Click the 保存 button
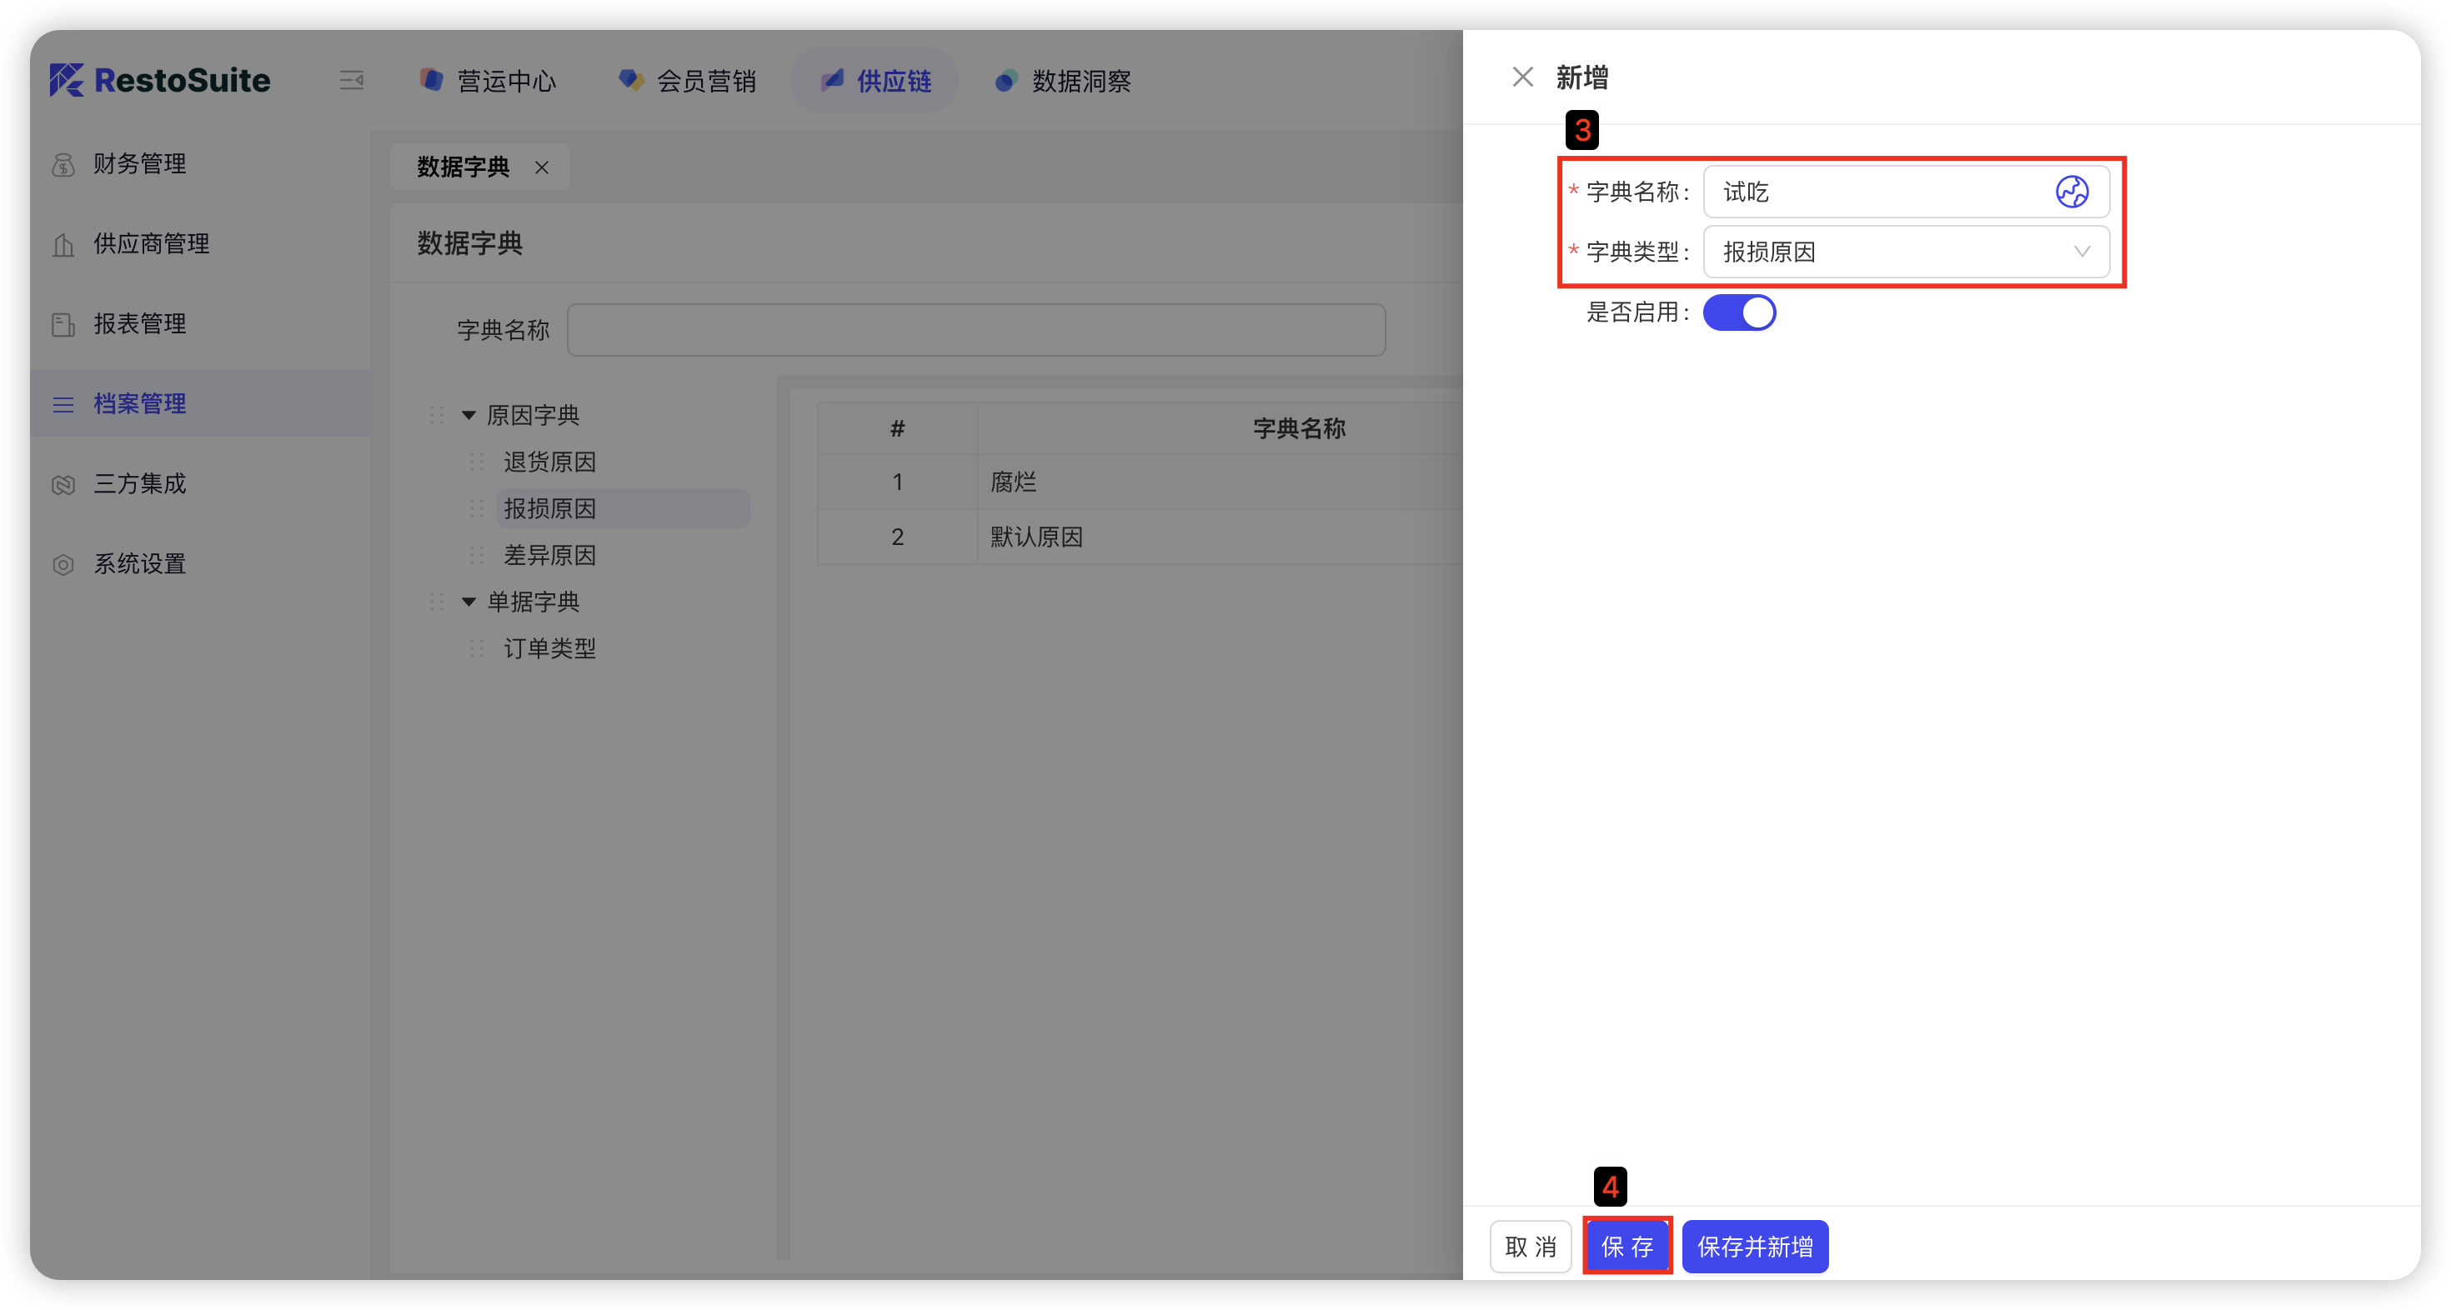2451x1310 pixels. (x=1627, y=1245)
